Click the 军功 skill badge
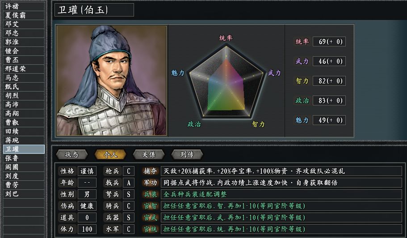The width and height of the screenshot is (407, 238). [150, 183]
